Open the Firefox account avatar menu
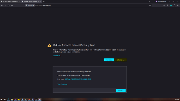 coord(171,5)
